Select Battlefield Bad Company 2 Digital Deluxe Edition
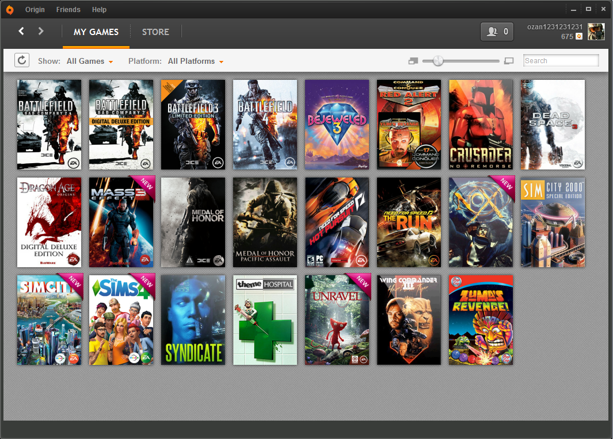Viewport: 613px width, 439px height. (x=121, y=125)
